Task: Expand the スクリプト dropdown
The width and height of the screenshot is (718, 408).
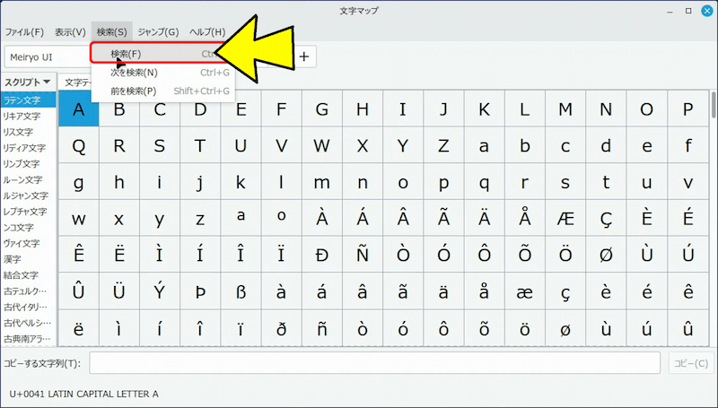Action: coord(27,82)
